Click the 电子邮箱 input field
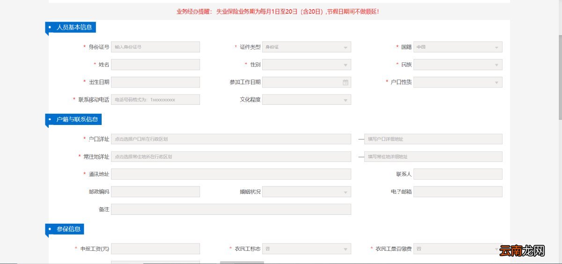Image resolution: width=562 pixels, height=264 pixels. point(458,192)
